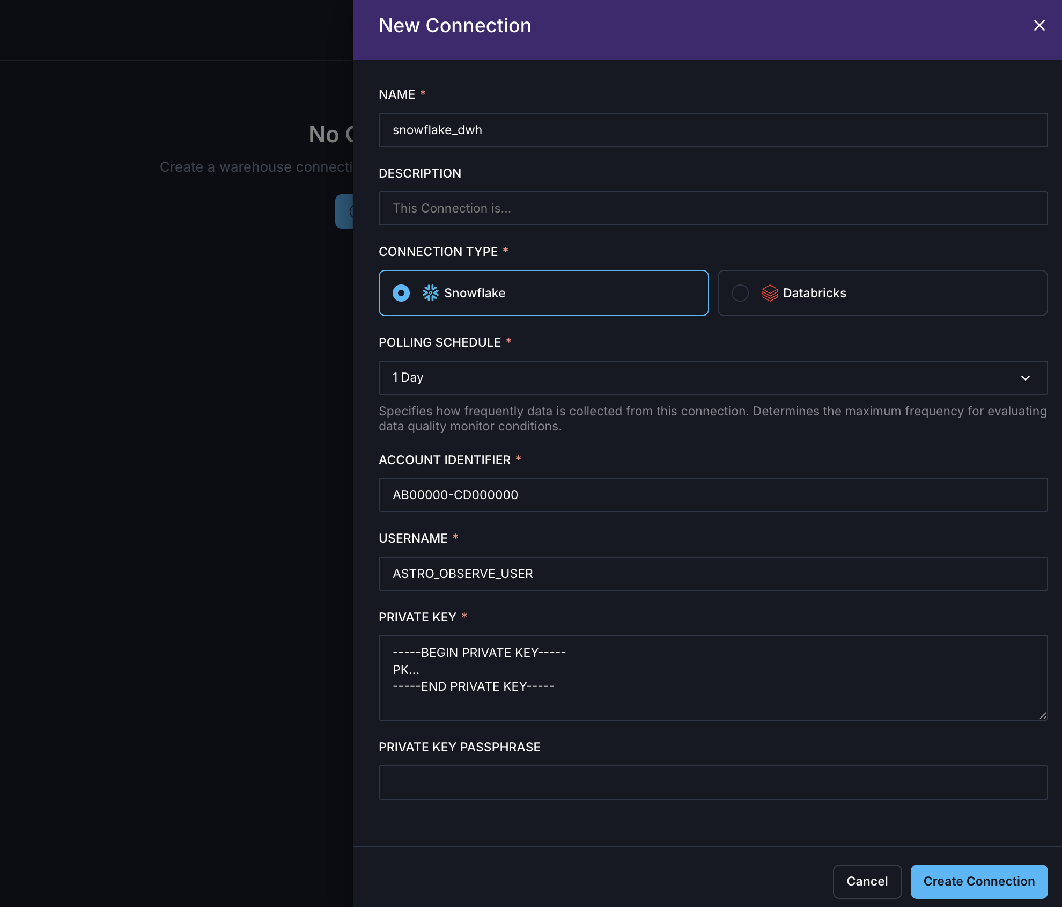Viewport: 1062px width, 907px height.
Task: Click the ASTRO_OBSERVE_USER username field
Action: click(713, 573)
